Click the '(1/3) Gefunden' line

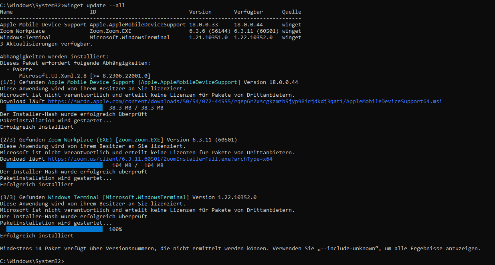[x=149, y=82]
